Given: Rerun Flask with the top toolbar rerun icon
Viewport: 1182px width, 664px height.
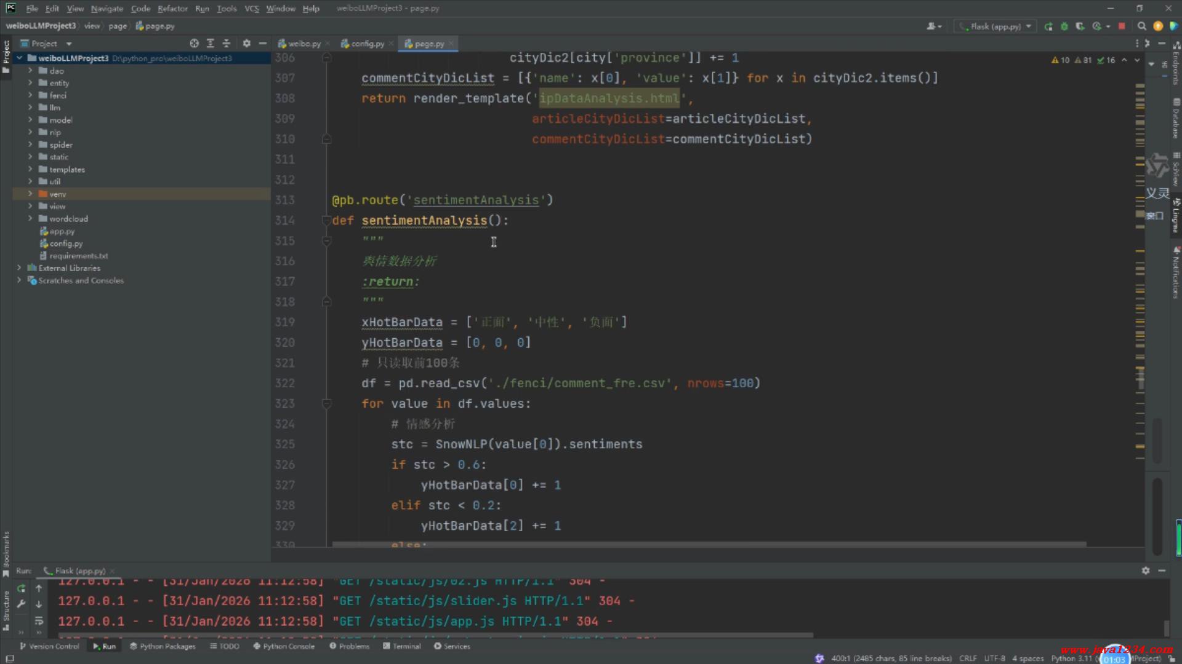Looking at the screenshot, I should click(x=1048, y=26).
